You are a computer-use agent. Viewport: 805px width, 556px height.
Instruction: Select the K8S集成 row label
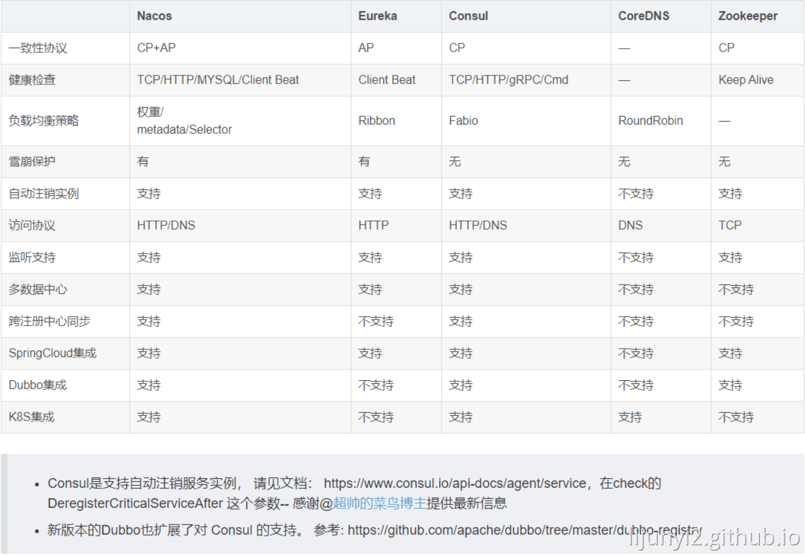[x=31, y=417]
